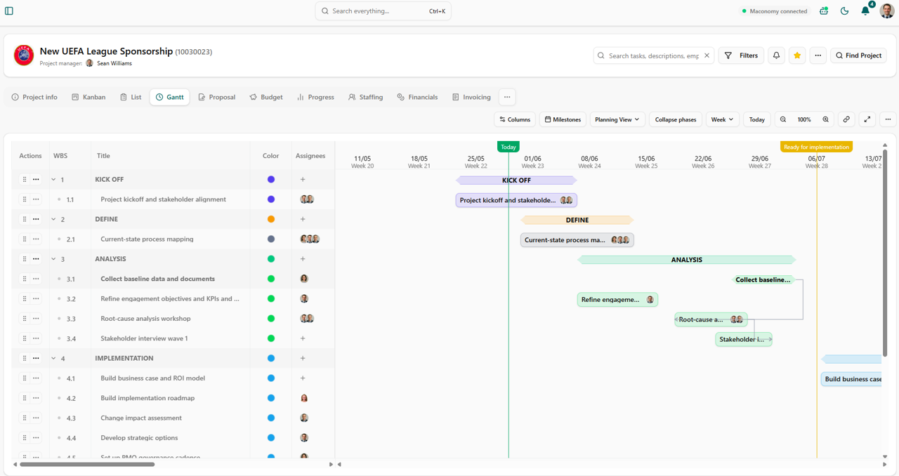Viewport: 899px width, 476px height.
Task: Click the Current-state process mapping Gantt bar
Action: point(577,240)
